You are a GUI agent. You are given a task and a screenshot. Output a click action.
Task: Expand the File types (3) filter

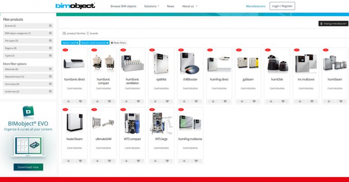28,41
